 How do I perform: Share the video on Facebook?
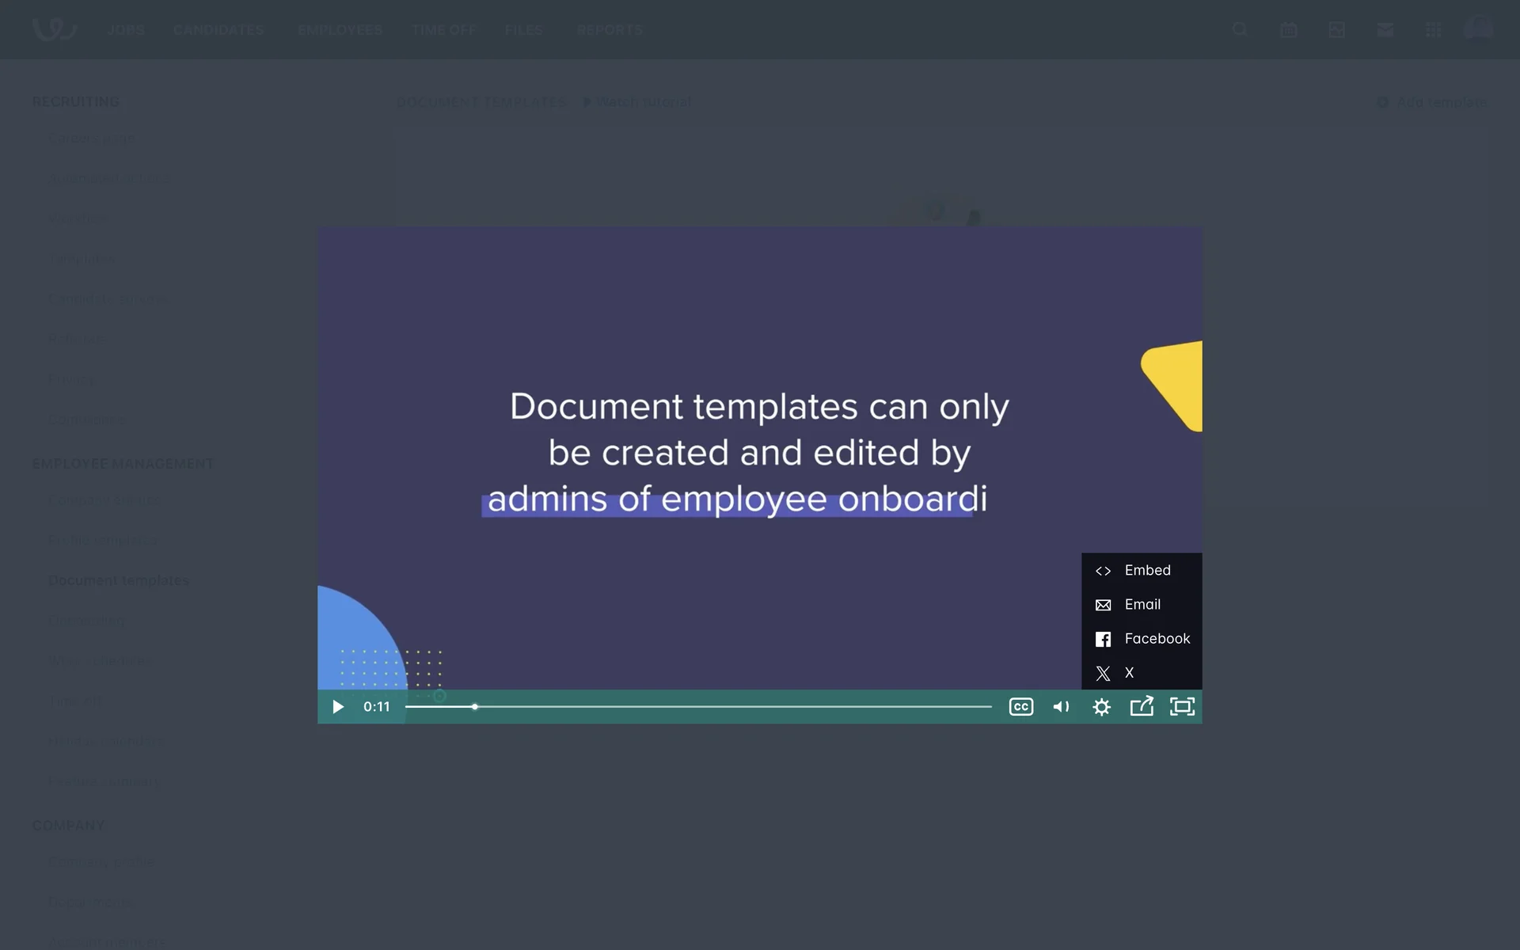coord(1156,639)
